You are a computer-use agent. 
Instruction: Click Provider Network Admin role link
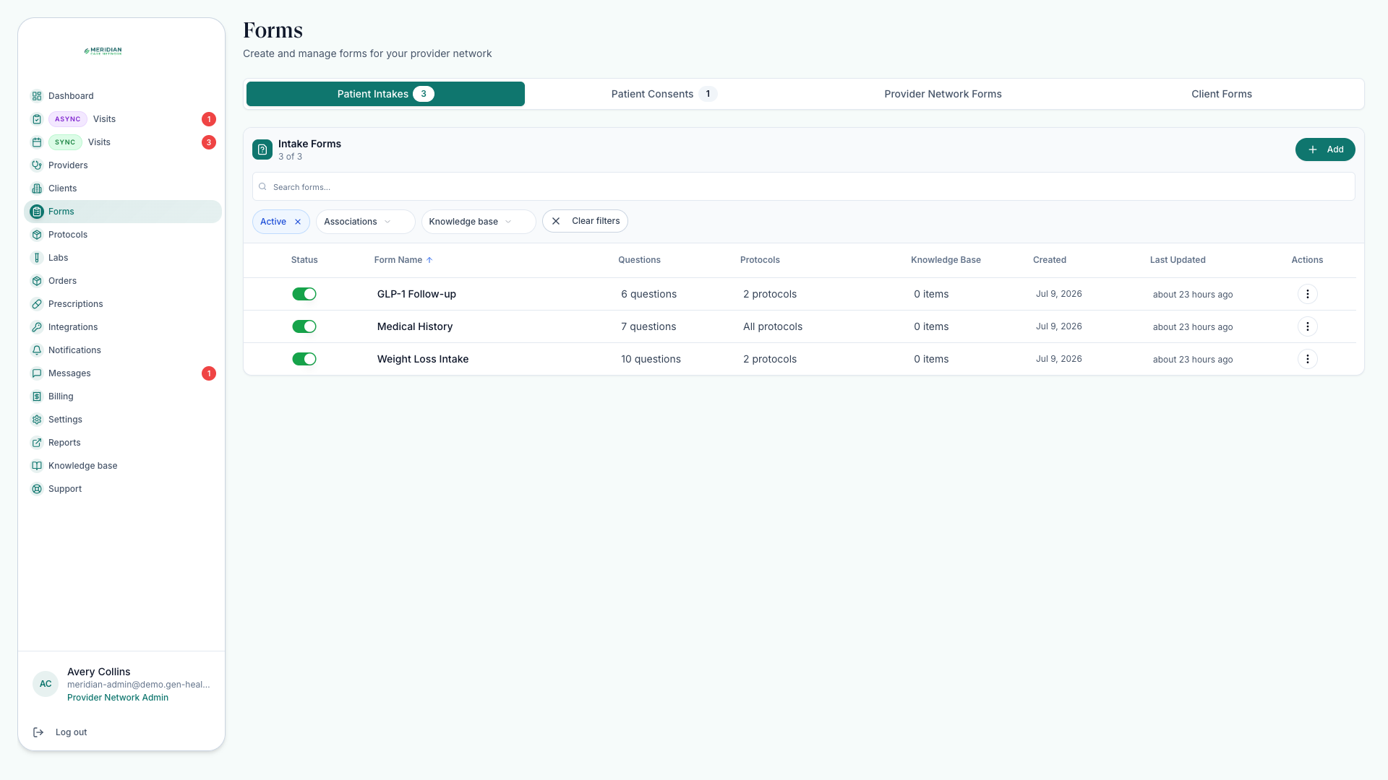pos(118,698)
